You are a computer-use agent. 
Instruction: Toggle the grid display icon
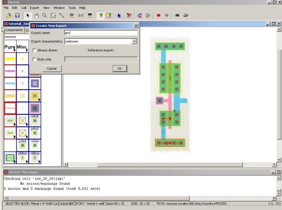pos(72,15)
